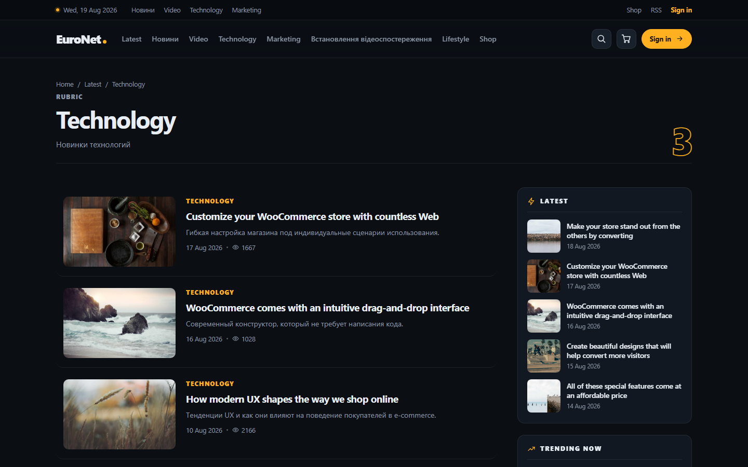Click Technology tag above 'WooCommerce comes with' article
The width and height of the screenshot is (748, 467).
pyautogui.click(x=210, y=293)
